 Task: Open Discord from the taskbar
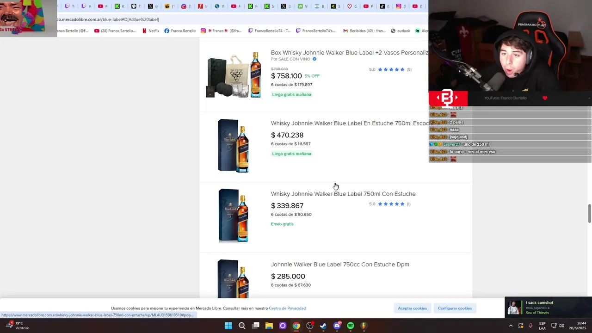[x=337, y=326]
